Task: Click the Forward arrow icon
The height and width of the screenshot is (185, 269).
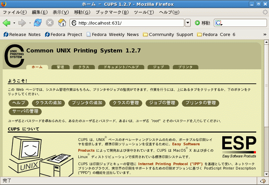Action: [x=22, y=23]
